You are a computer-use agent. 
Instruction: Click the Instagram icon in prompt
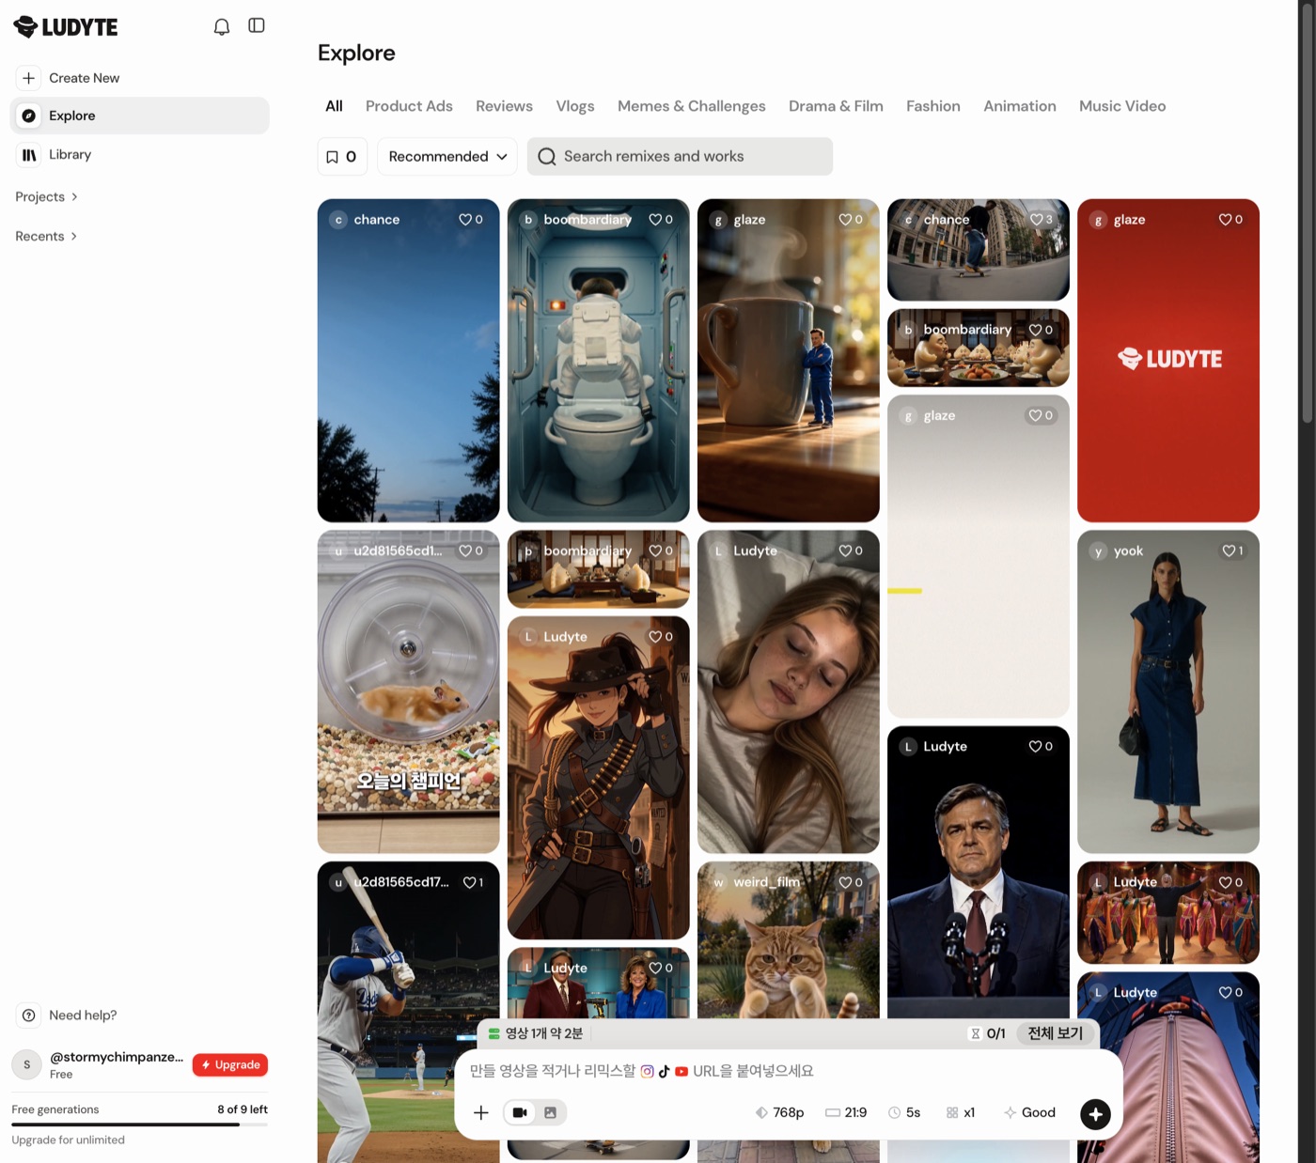647,1071
